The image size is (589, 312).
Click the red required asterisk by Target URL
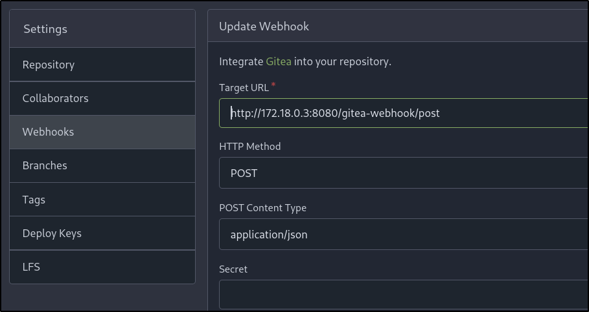pos(273,85)
